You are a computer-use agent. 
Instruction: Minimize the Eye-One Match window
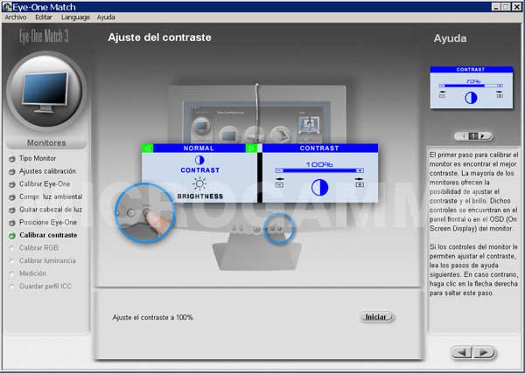click(x=496, y=7)
